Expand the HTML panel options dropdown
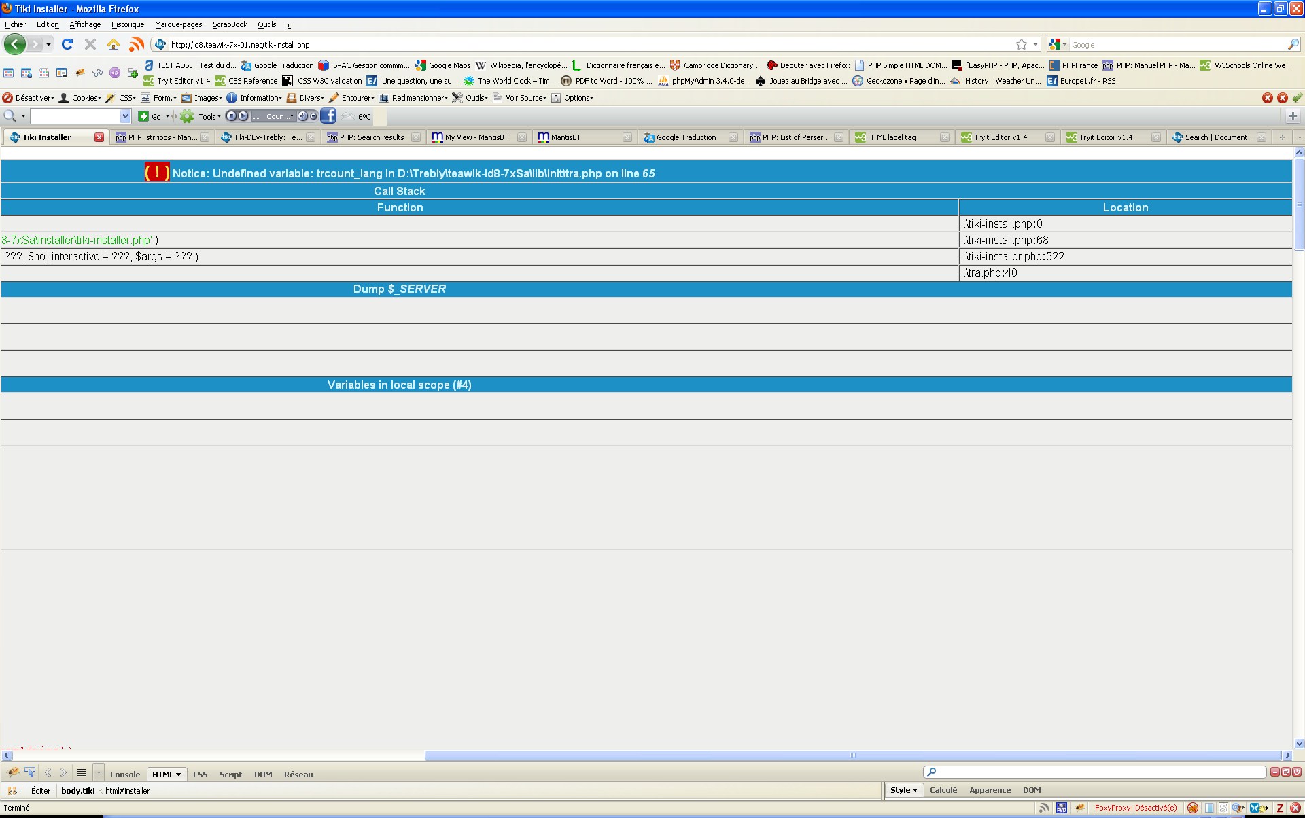Image resolution: width=1305 pixels, height=818 pixels. [178, 775]
